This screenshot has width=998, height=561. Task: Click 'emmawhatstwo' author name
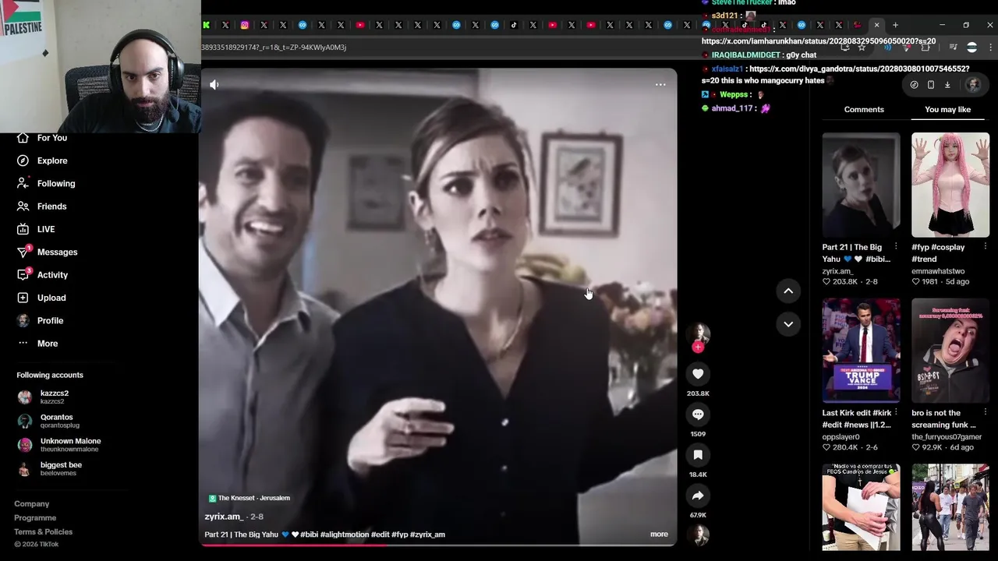click(x=938, y=271)
